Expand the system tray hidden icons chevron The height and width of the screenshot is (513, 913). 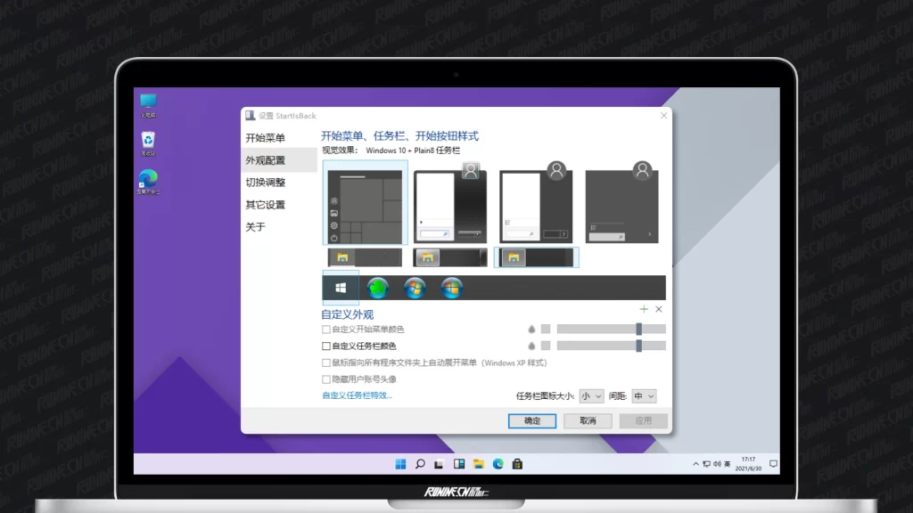[x=695, y=464]
